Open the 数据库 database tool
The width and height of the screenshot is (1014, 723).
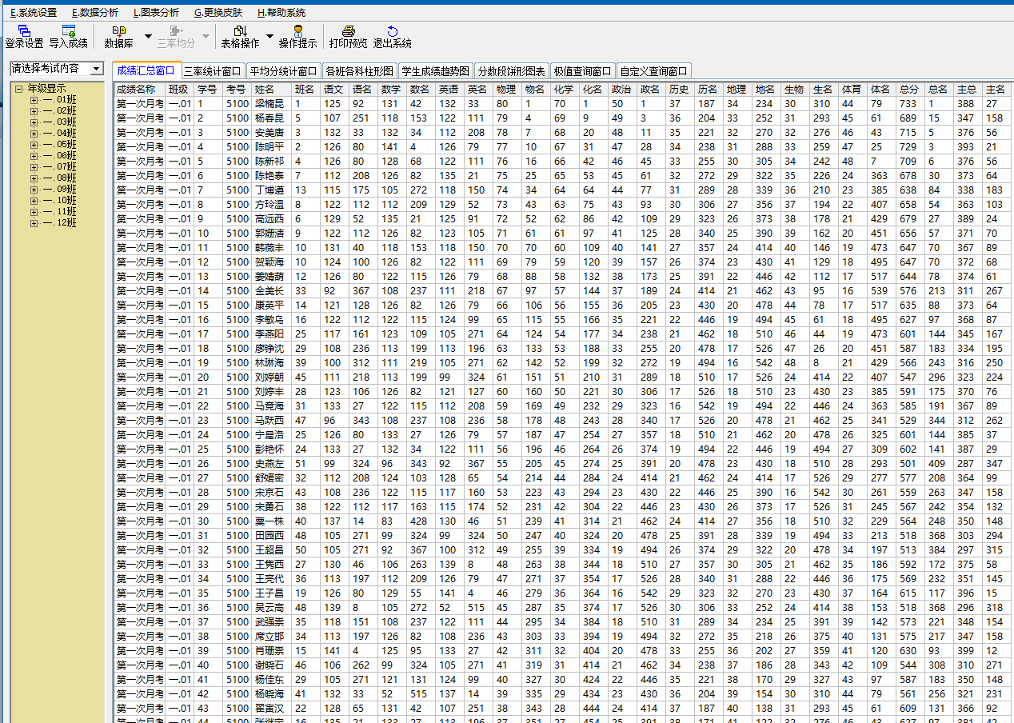tap(118, 36)
